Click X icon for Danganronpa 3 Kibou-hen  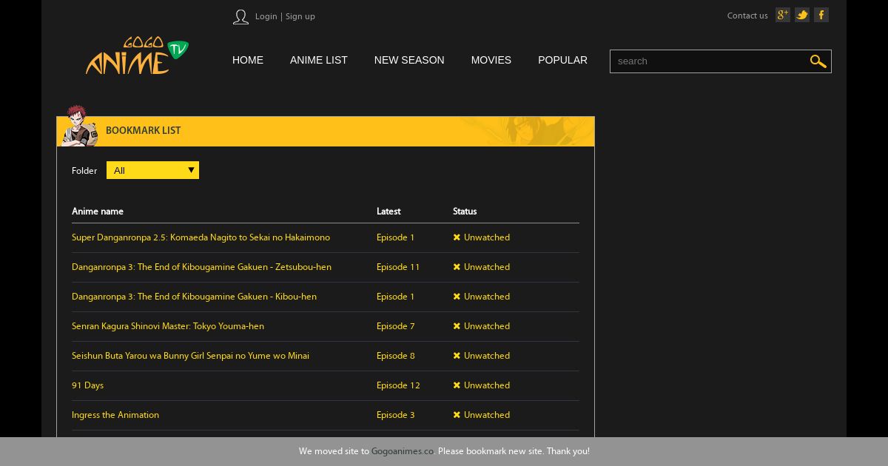point(457,297)
